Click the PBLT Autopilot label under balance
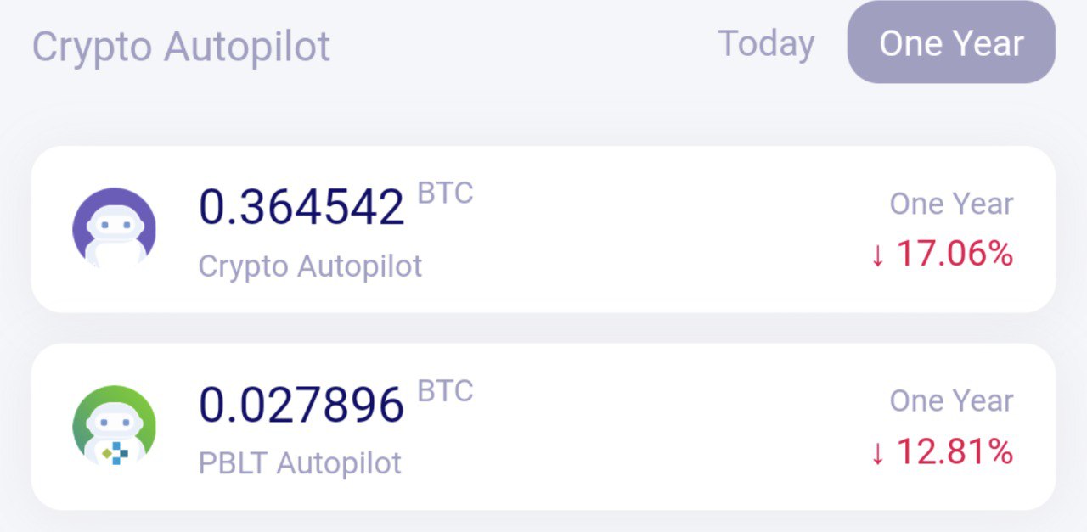Screen dimensions: 1087x532 [x=300, y=463]
